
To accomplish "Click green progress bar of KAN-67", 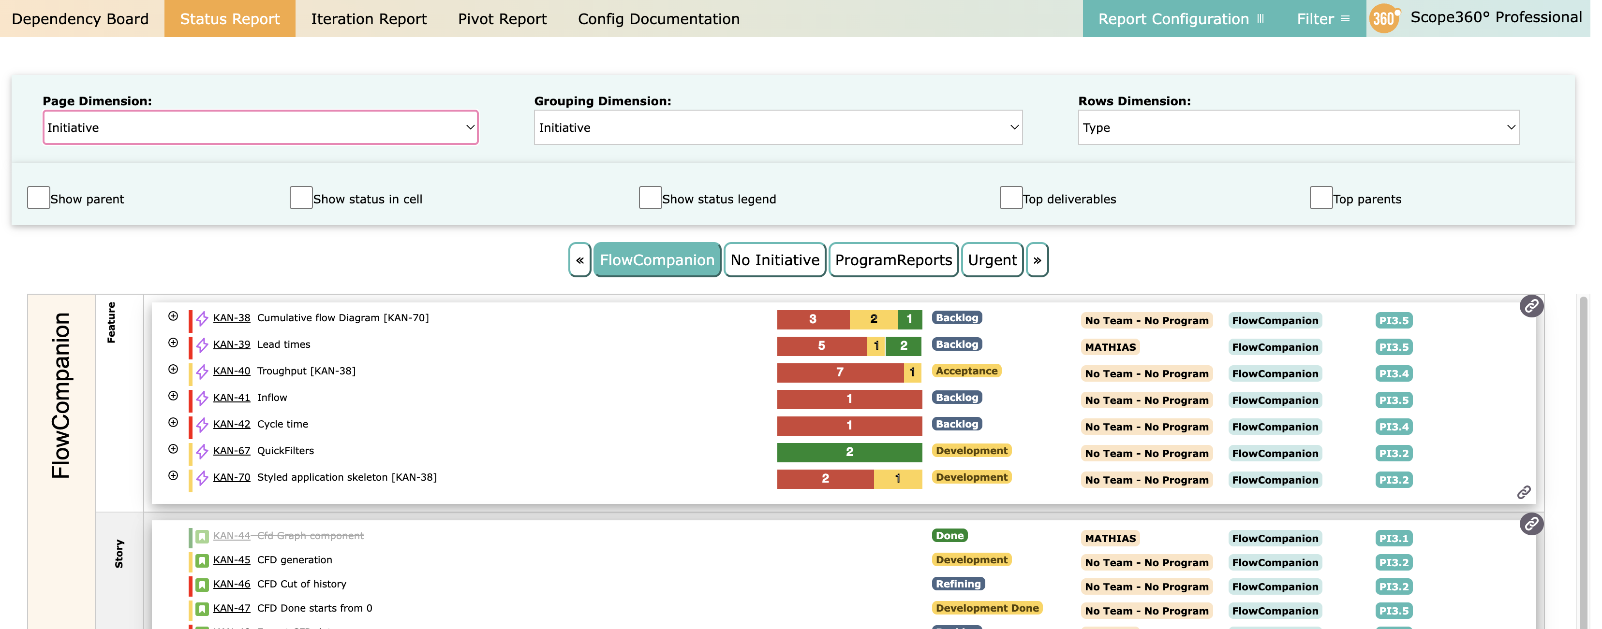I will 849,452.
